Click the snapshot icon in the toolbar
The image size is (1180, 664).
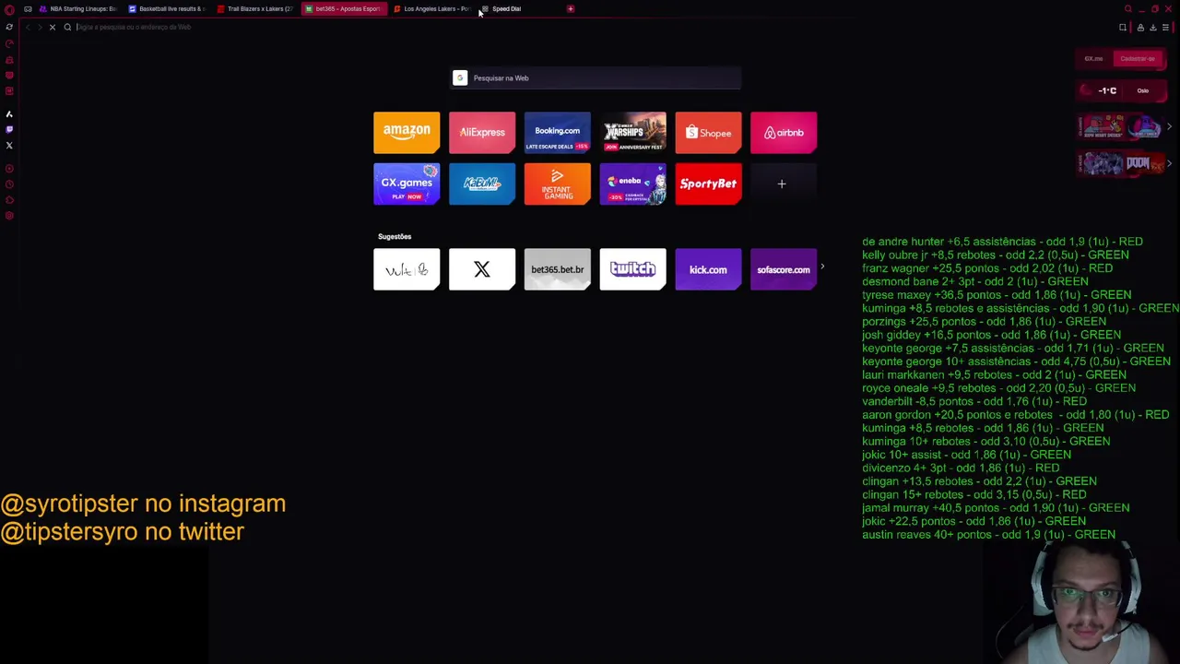[1123, 28]
